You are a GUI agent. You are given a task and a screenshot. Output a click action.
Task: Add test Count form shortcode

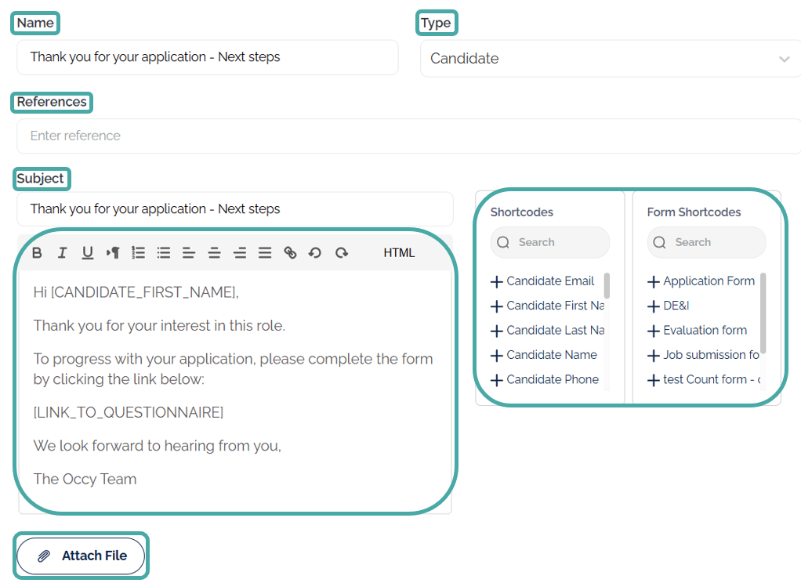[704, 379]
